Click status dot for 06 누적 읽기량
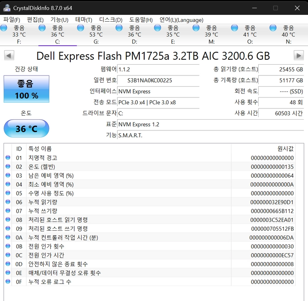 click(8, 201)
